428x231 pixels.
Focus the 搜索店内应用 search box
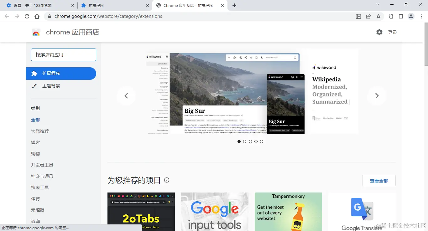(64, 55)
